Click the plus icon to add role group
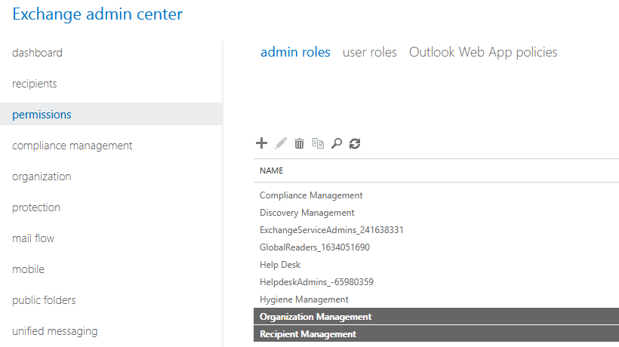The height and width of the screenshot is (347, 619). [261, 143]
